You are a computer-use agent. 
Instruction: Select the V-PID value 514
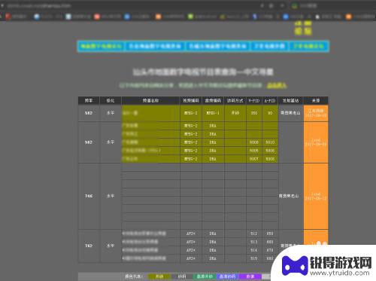[x=254, y=250]
